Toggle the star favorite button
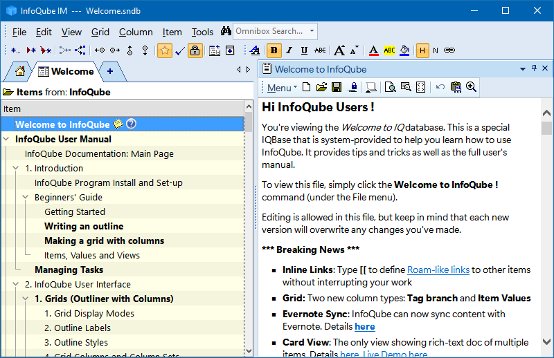554x358 pixels. click(x=165, y=50)
